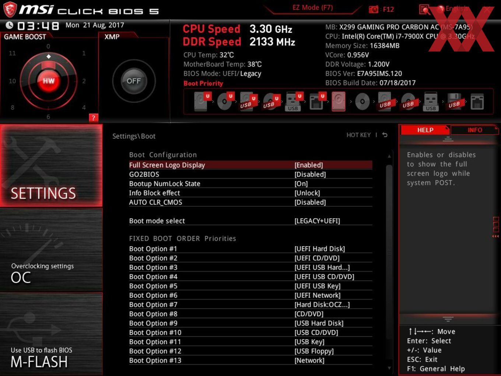Select Boot Option #8 CD/DVD value
The width and height of the screenshot is (501, 376).
(x=309, y=314)
